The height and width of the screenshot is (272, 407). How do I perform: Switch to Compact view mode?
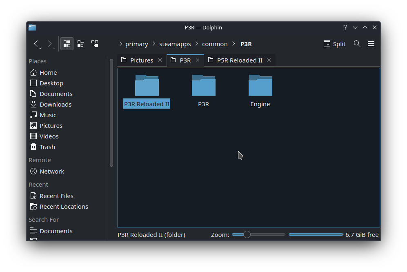pyautogui.click(x=81, y=44)
